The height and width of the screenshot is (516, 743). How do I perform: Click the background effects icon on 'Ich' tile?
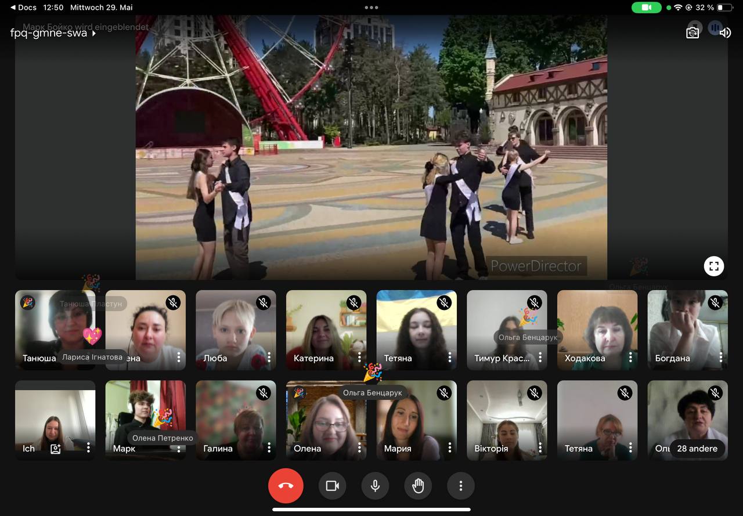[x=56, y=448]
